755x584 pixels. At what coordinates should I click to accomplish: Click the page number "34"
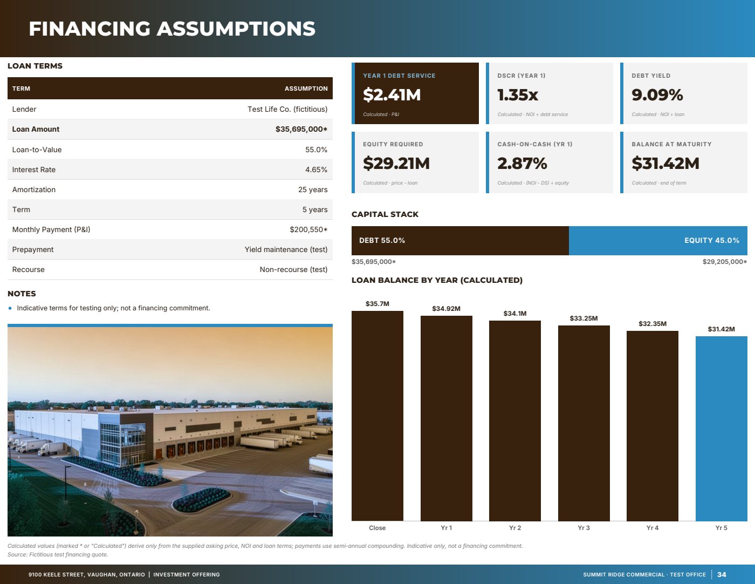coord(722,575)
